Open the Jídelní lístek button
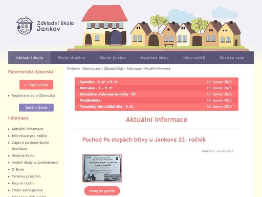 click(x=36, y=108)
